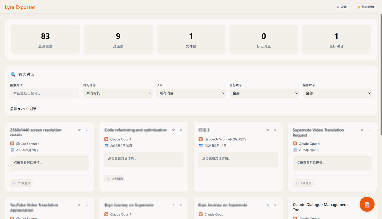The width and height of the screenshot is (382, 219).
Task: Expand the 星标状态 dropdown
Action: [x=264, y=93]
